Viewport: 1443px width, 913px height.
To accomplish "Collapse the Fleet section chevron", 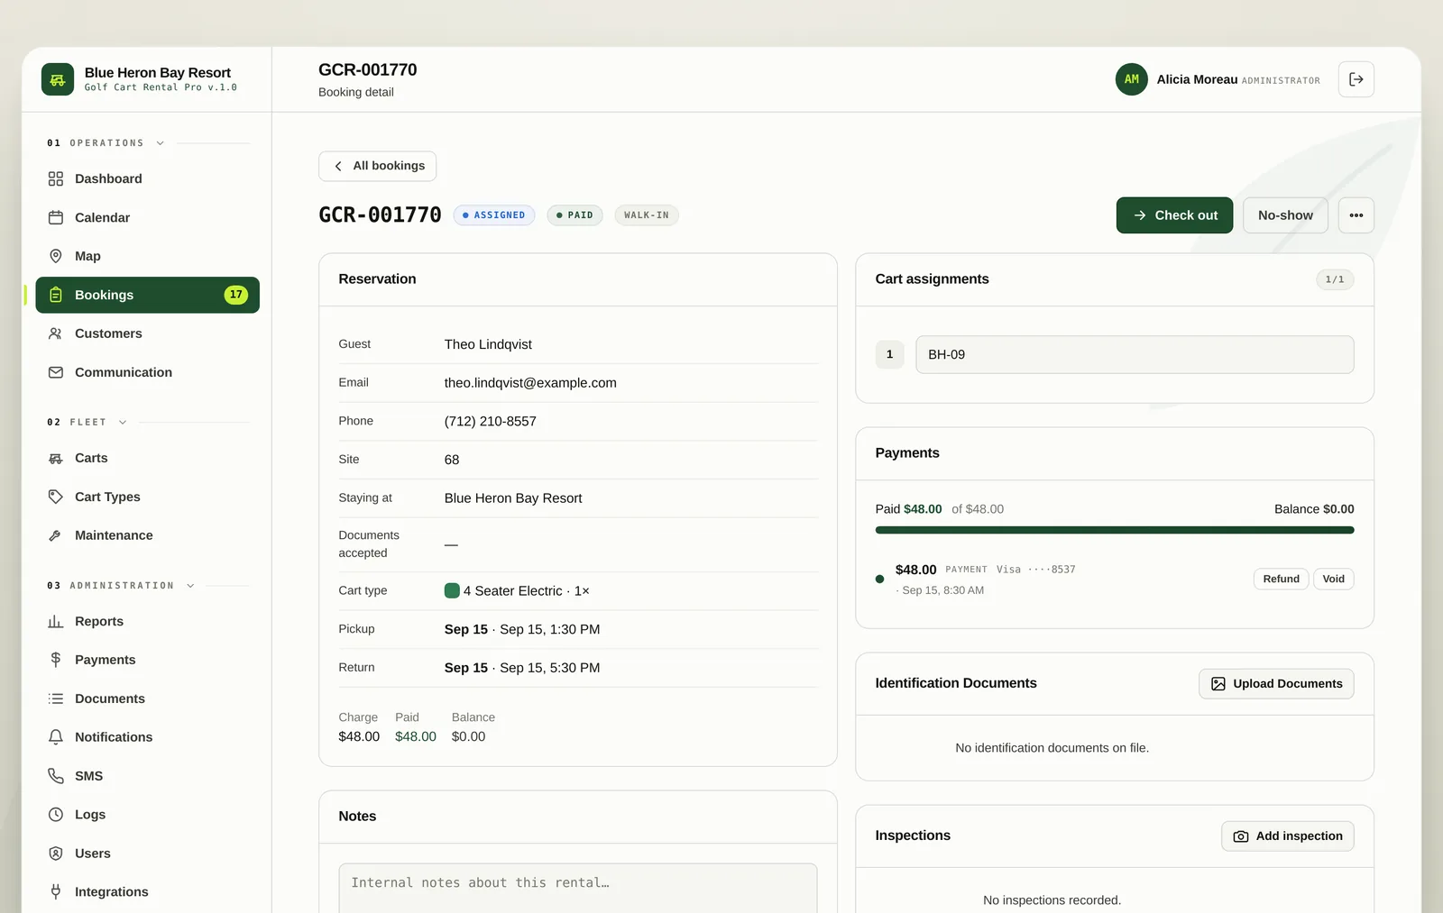I will point(123,423).
